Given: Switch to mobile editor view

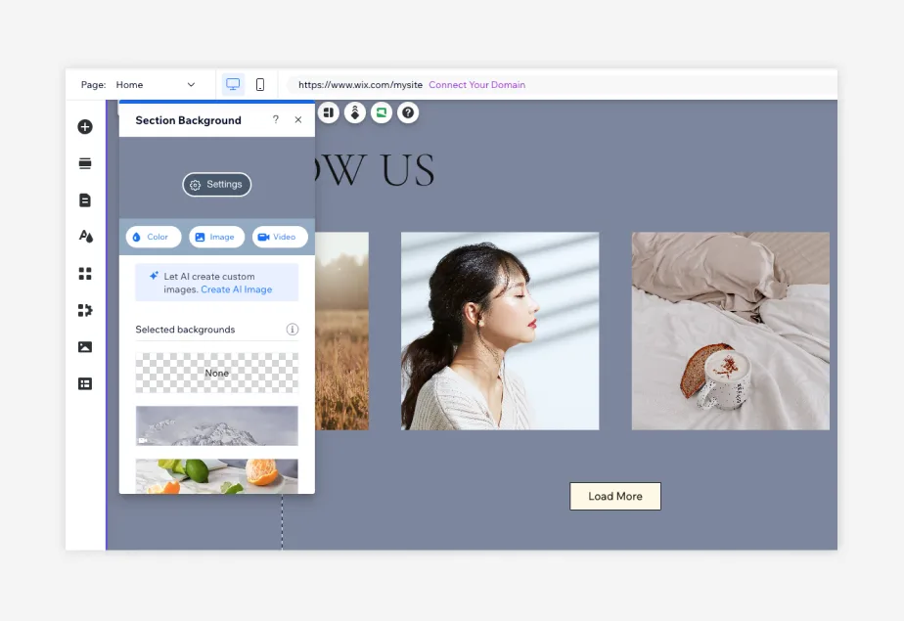Looking at the screenshot, I should pos(260,84).
